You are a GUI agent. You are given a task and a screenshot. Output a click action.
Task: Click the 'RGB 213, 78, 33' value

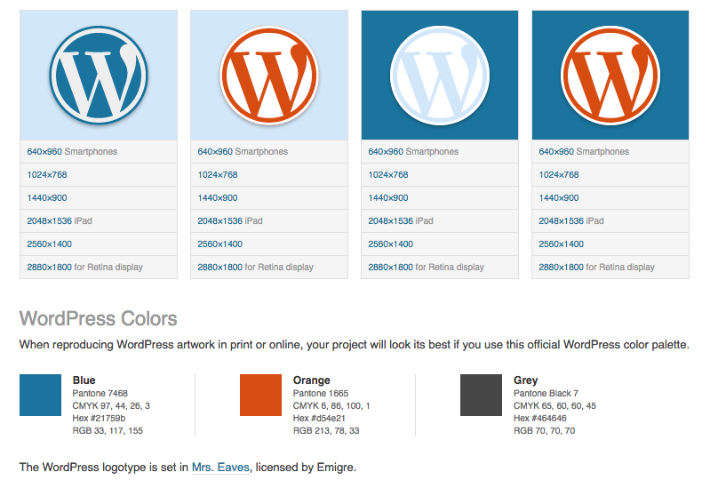[x=326, y=431]
